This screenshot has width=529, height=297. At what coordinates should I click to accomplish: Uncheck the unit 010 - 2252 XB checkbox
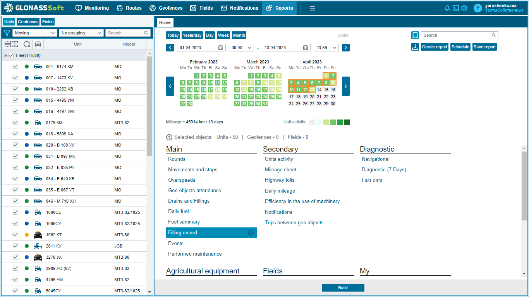(x=16, y=89)
